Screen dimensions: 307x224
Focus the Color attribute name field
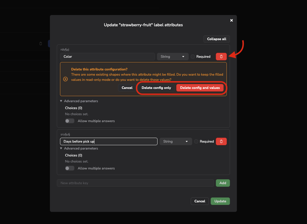click(x=108, y=57)
